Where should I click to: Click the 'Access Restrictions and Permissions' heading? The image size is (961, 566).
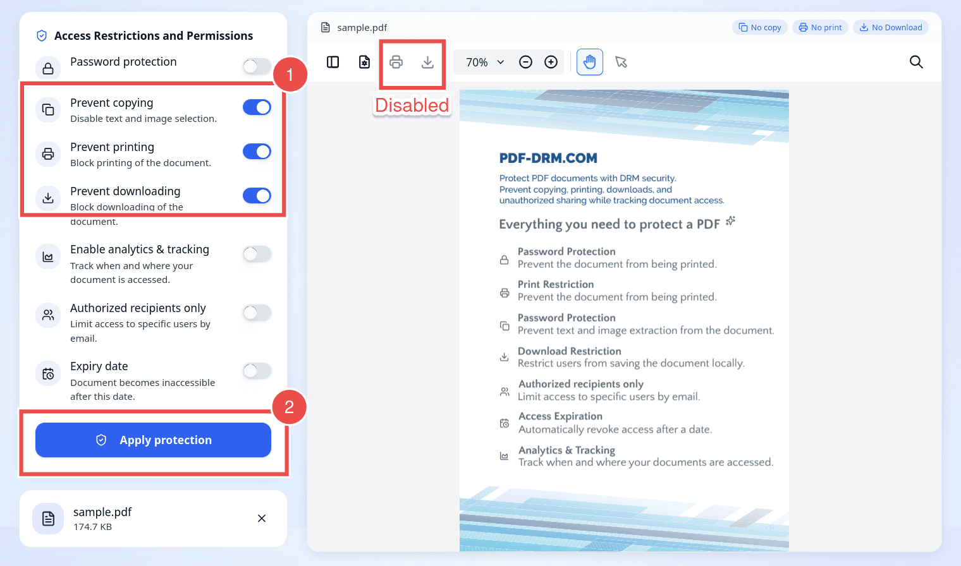(x=154, y=36)
